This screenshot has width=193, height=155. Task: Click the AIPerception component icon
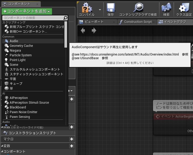(x=6, y=98)
